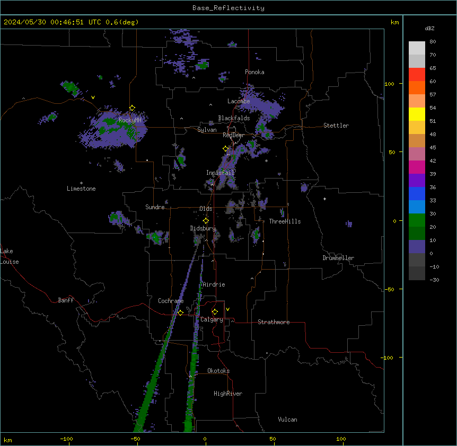The width and height of the screenshot is (457, 446).
Task: Click the dBZ legend heading
Action: [429, 28]
